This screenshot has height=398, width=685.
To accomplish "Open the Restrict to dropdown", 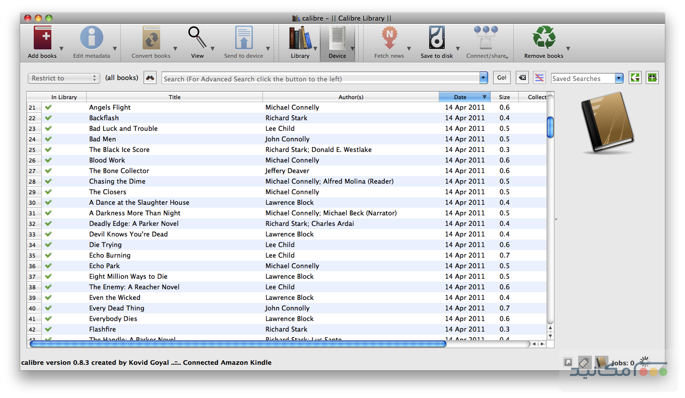I will (x=63, y=78).
